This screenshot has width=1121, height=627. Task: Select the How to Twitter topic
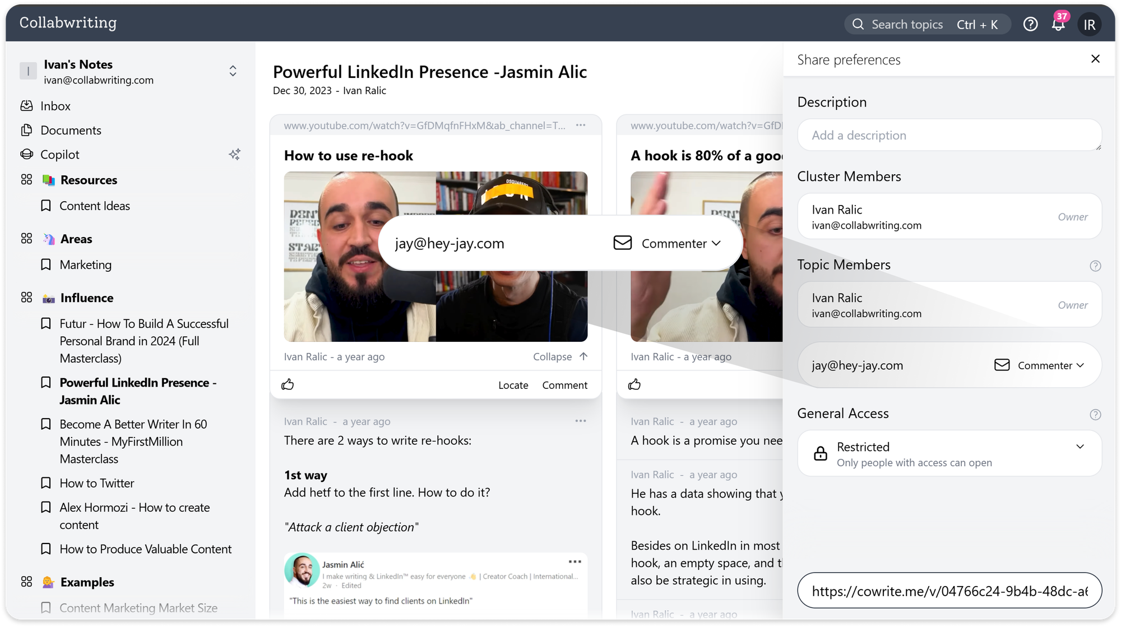click(96, 483)
